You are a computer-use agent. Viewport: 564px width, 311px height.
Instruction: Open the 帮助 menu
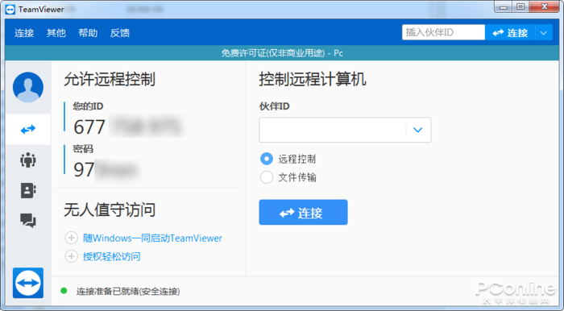tap(88, 33)
